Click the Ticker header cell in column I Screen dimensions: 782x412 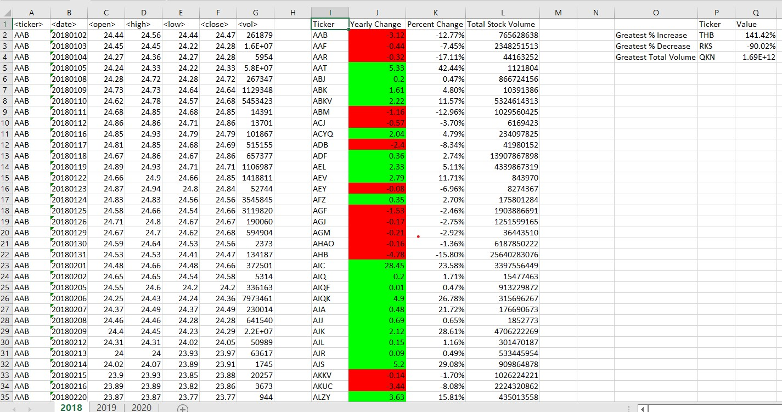[x=329, y=24]
